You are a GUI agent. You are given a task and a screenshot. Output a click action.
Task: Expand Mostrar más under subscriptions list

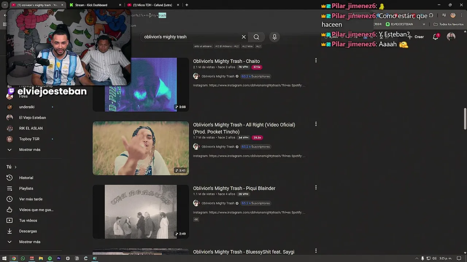coord(30,150)
